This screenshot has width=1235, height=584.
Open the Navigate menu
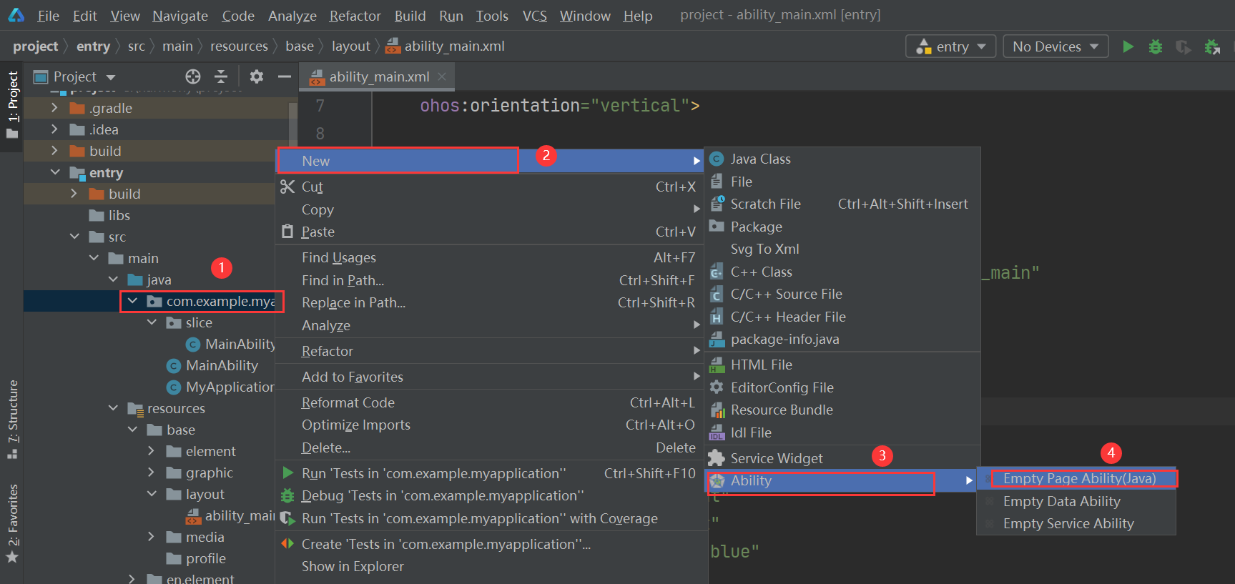coord(180,16)
